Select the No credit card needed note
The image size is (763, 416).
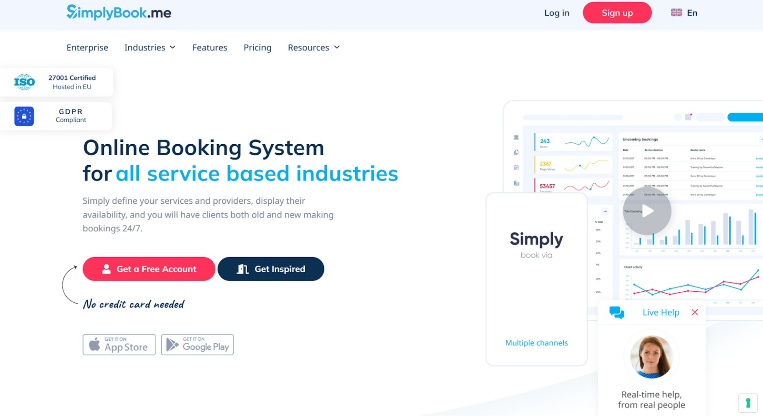[134, 304]
